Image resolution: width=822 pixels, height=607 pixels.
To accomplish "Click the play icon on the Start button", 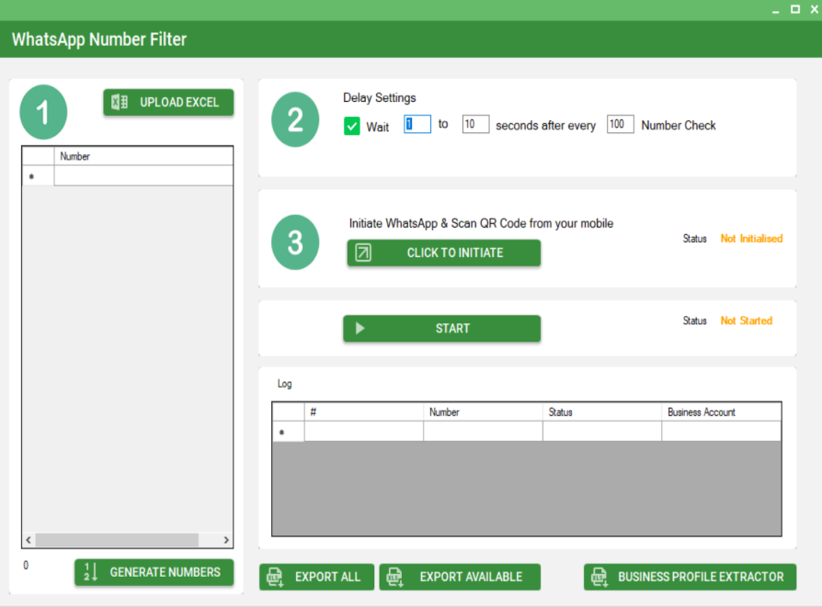I will (360, 329).
